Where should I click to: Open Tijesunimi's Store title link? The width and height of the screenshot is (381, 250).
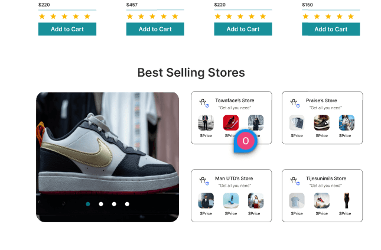coord(326,178)
